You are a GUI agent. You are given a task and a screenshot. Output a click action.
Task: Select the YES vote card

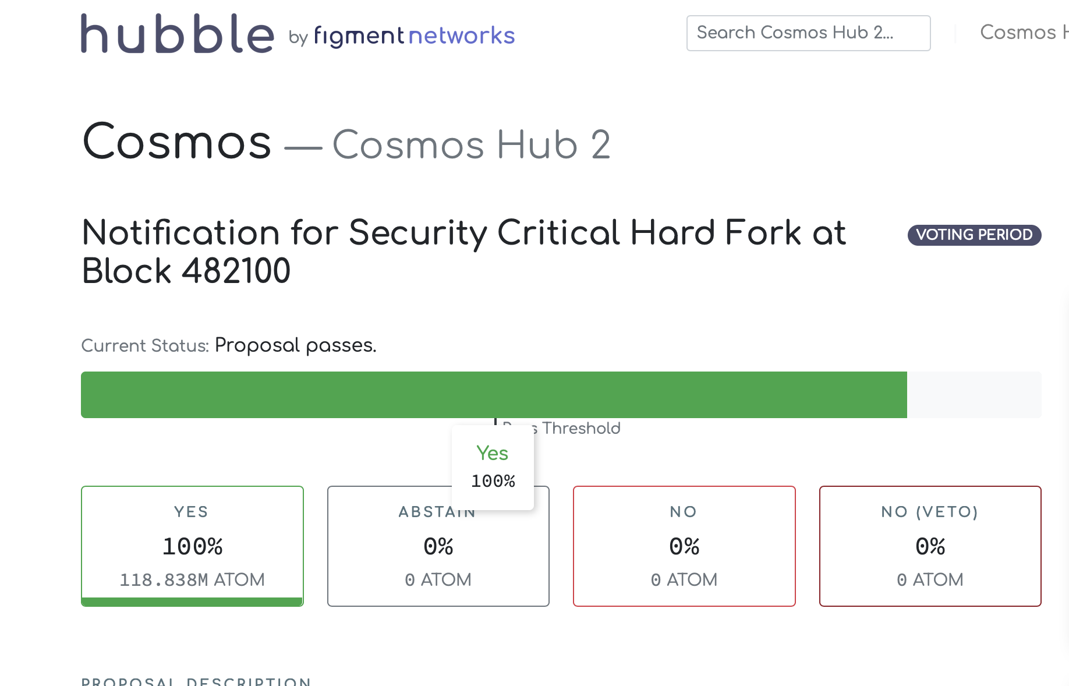[x=192, y=546]
